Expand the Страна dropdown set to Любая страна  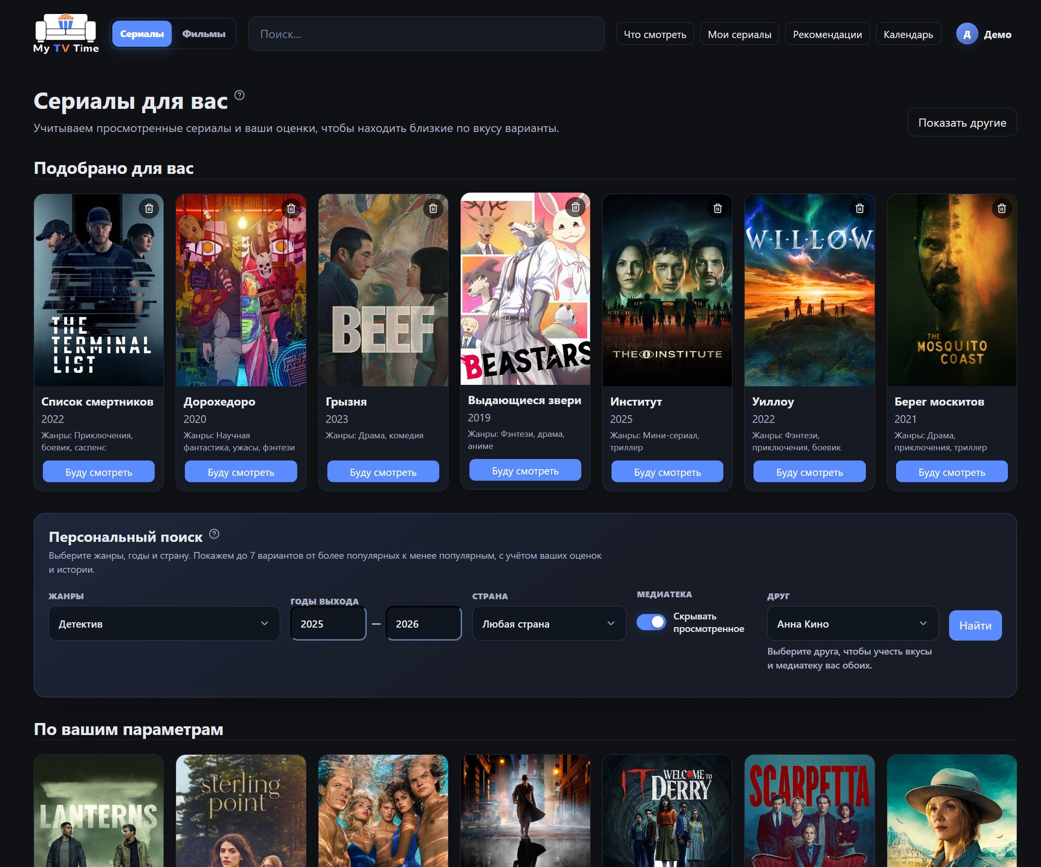(549, 624)
